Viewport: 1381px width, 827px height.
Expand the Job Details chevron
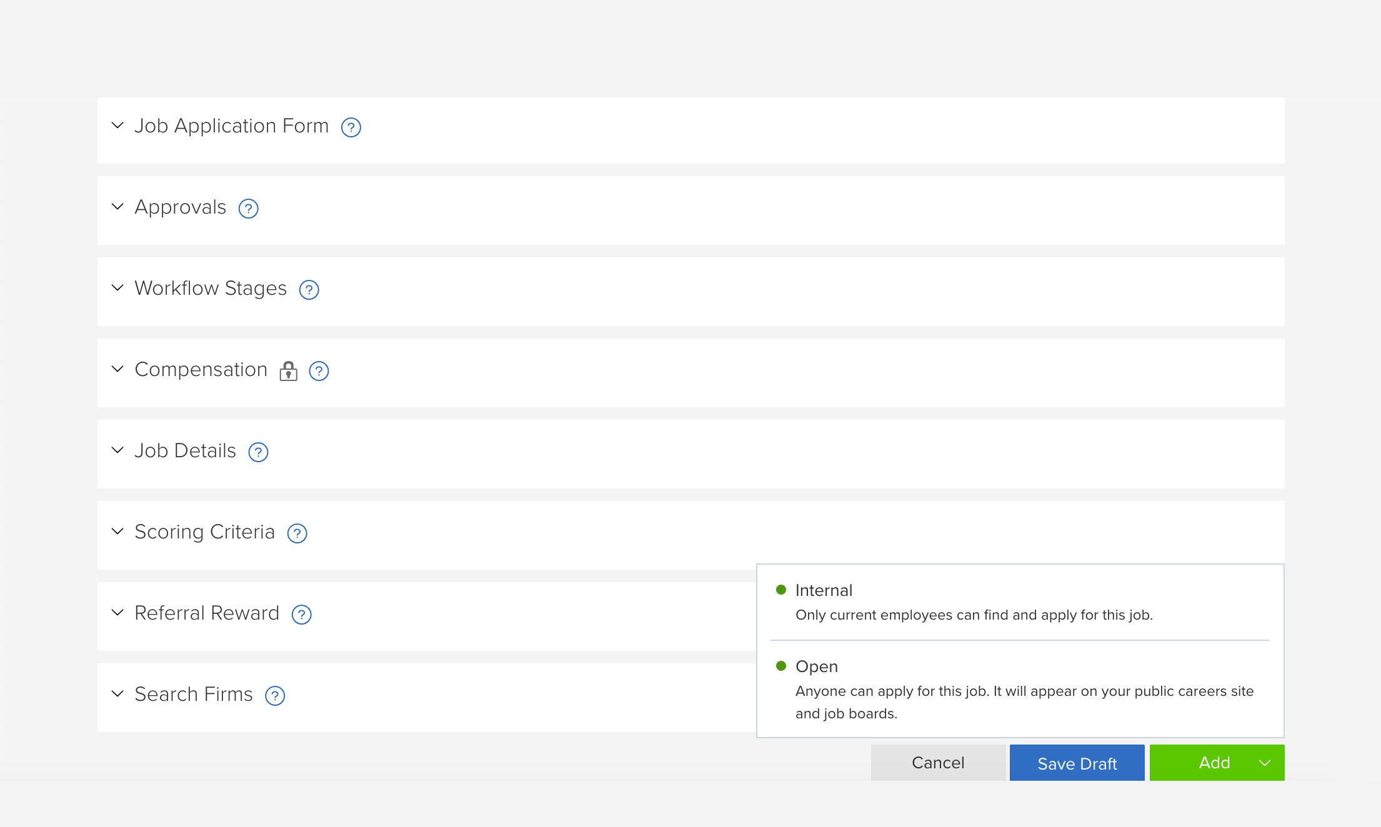point(117,450)
